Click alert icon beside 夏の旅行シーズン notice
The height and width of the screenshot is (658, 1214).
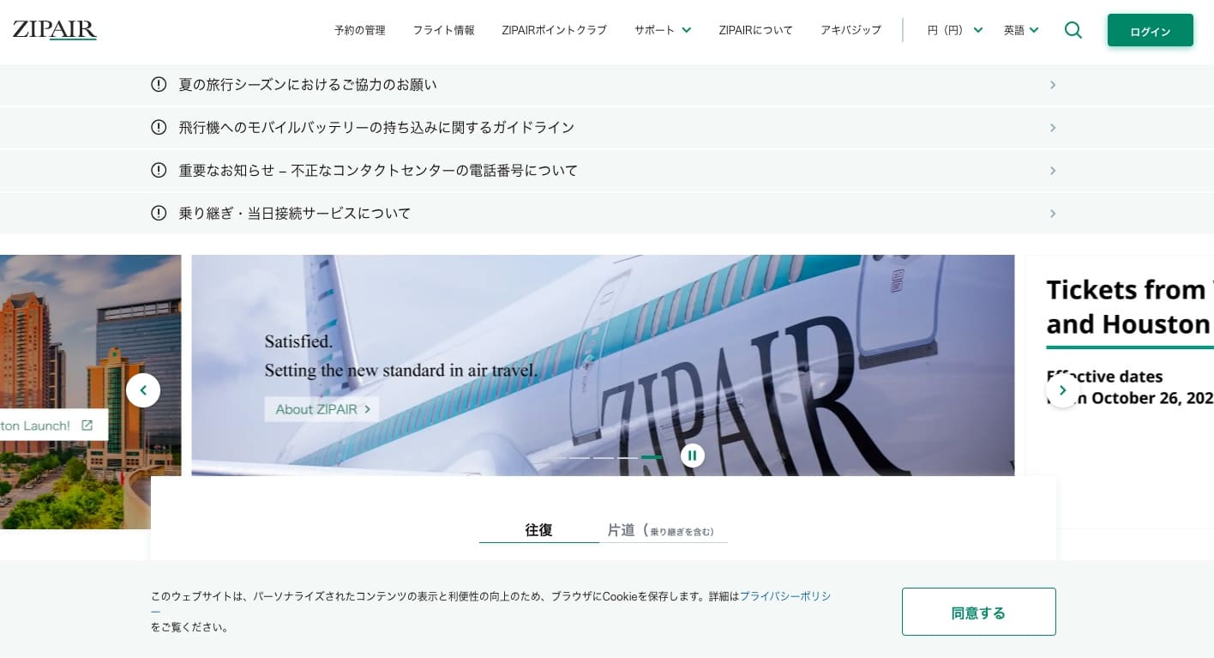[x=159, y=84]
